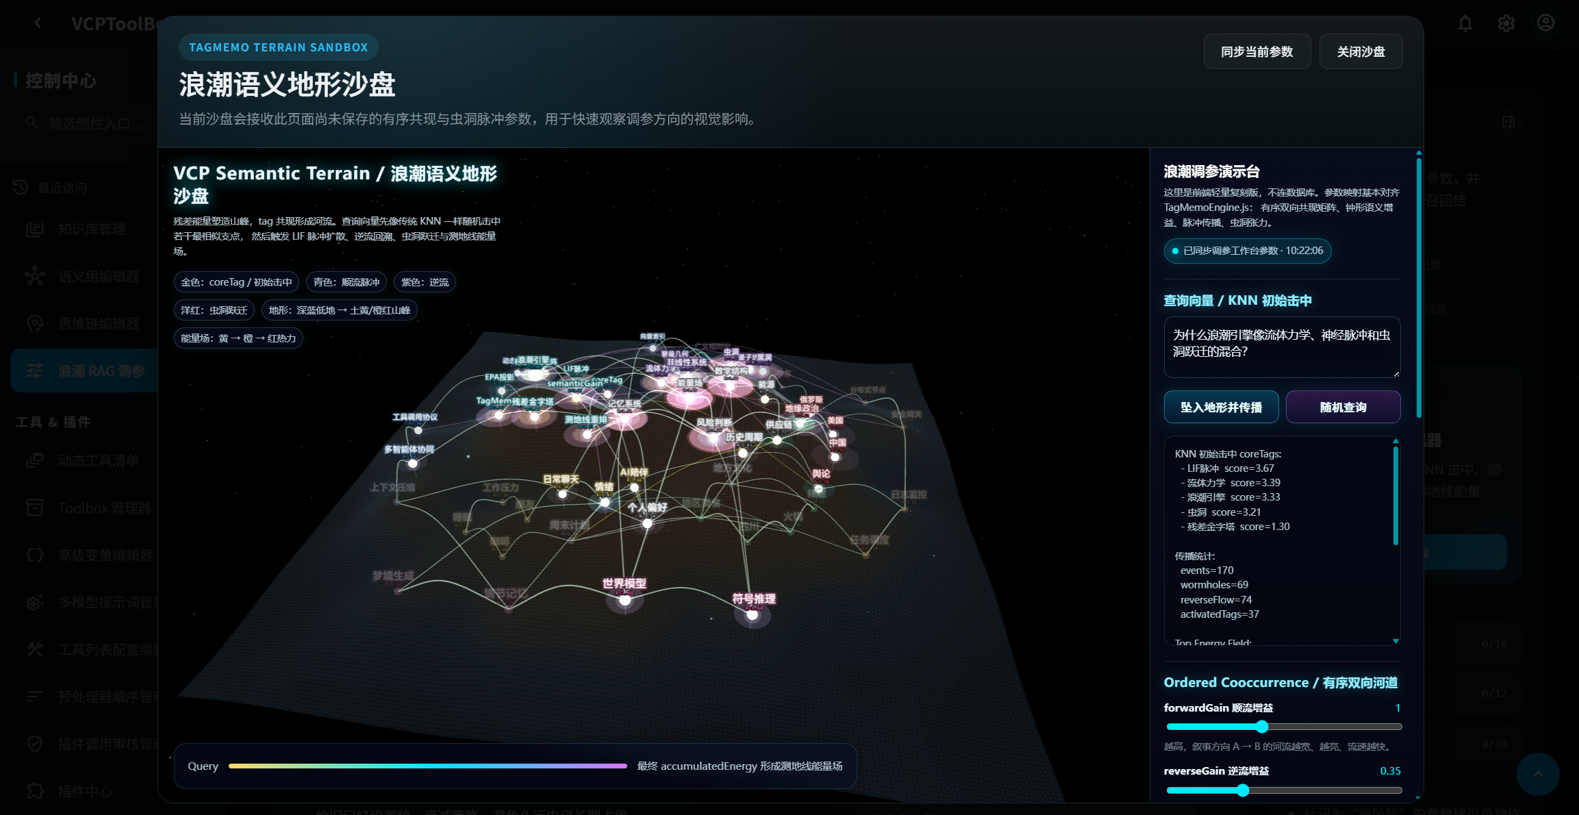Click the reverseGain value 0.35
The height and width of the screenshot is (815, 1579).
click(1390, 770)
